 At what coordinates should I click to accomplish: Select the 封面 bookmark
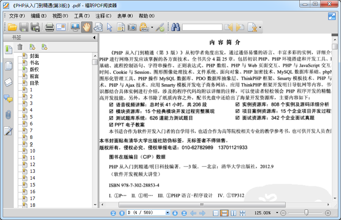(34, 56)
